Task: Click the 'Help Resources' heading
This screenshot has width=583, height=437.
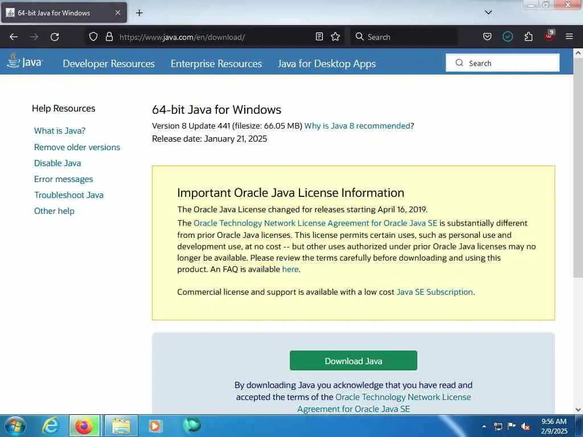Action: coord(64,109)
